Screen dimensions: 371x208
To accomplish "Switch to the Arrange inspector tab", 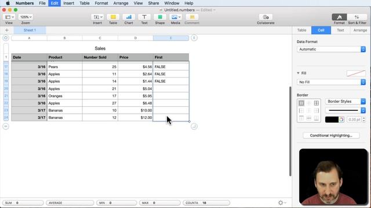I will point(360,30).
